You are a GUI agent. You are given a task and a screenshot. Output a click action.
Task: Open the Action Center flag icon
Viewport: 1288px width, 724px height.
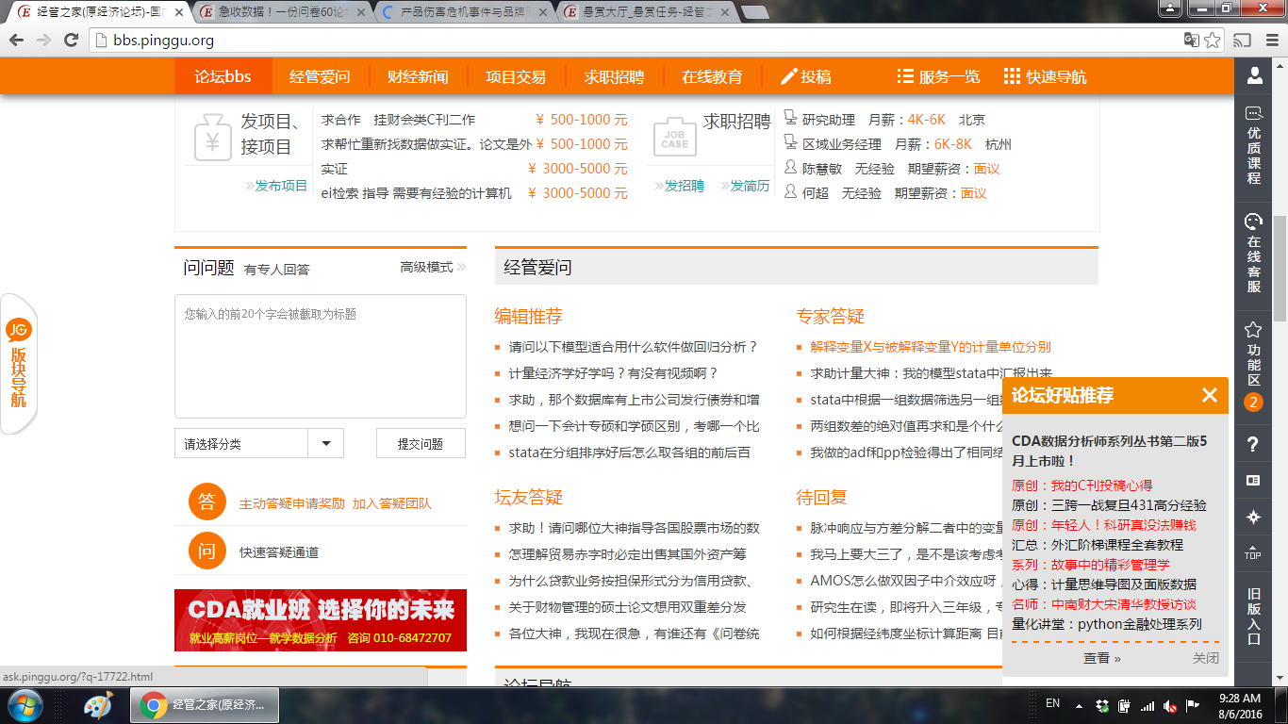point(1193,705)
